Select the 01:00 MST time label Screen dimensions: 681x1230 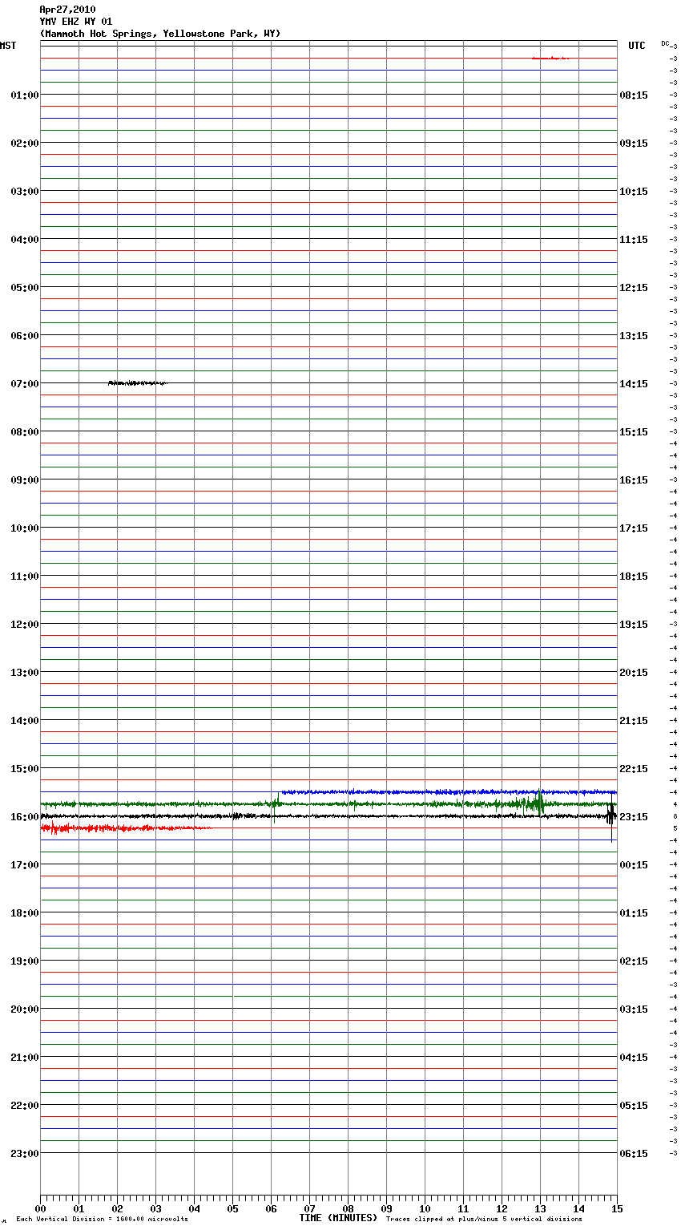point(25,95)
